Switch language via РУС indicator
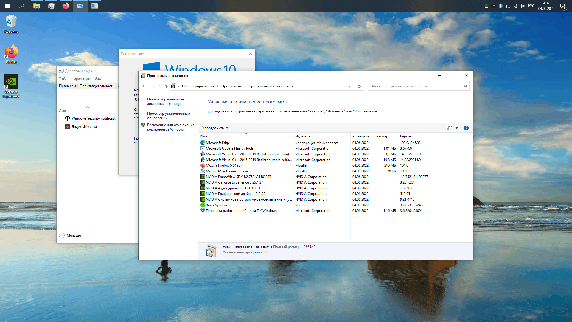 [x=531, y=6]
